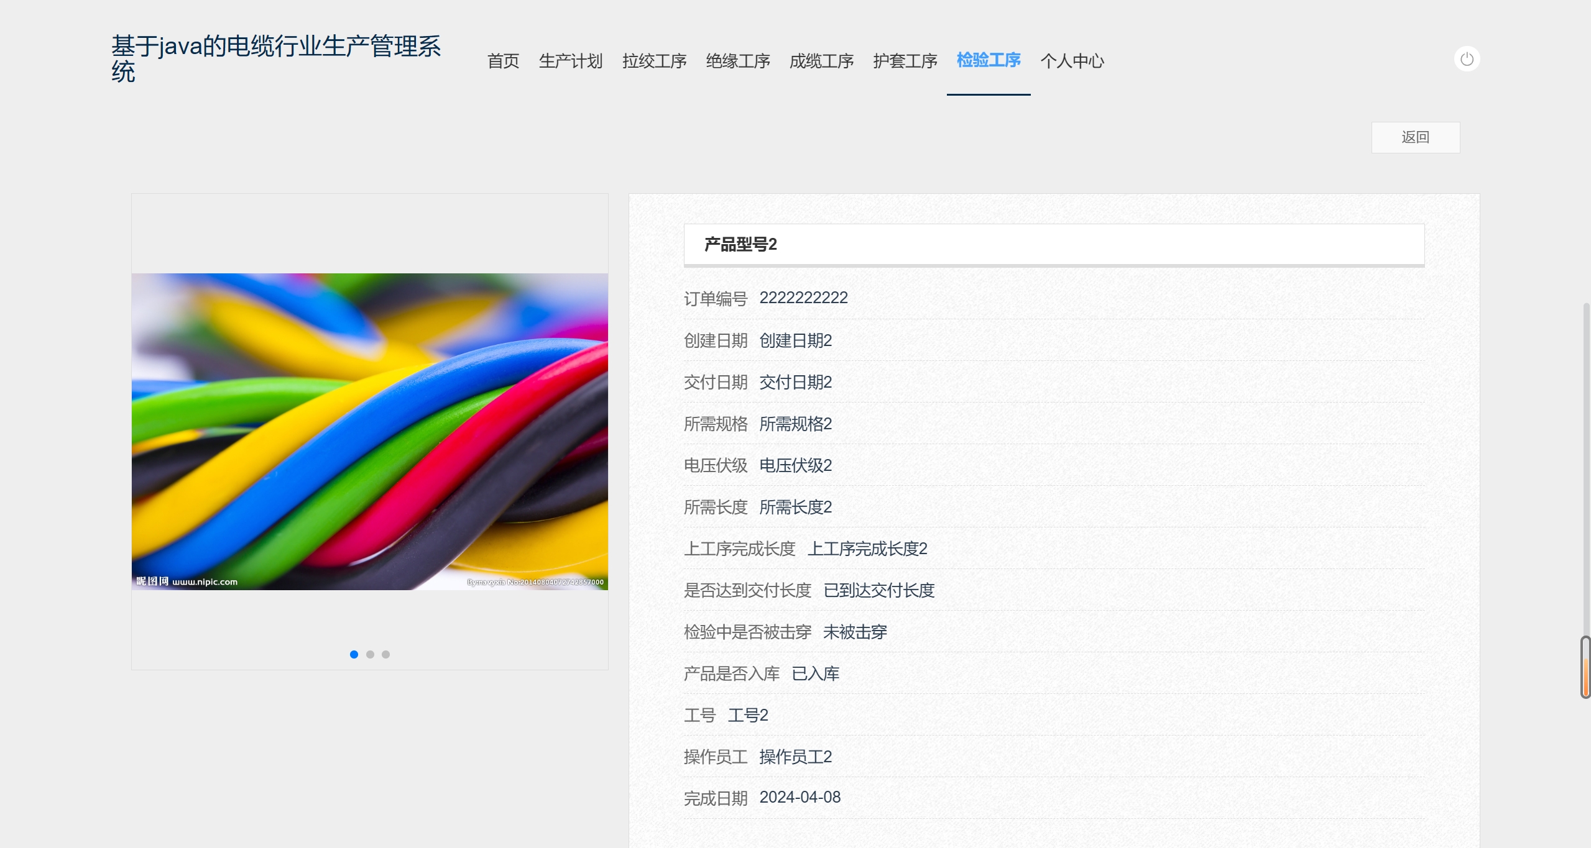Click the 所需规格2 value
1591x848 pixels.
(795, 424)
